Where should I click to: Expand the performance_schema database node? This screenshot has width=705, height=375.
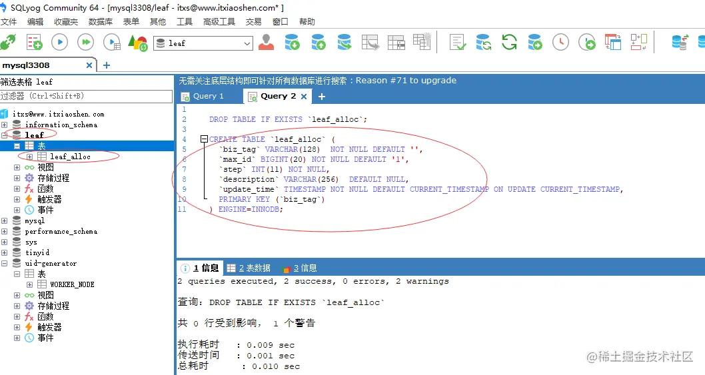pos(4,231)
